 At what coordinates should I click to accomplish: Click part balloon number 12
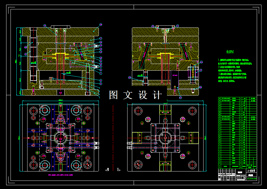click(101, 58)
